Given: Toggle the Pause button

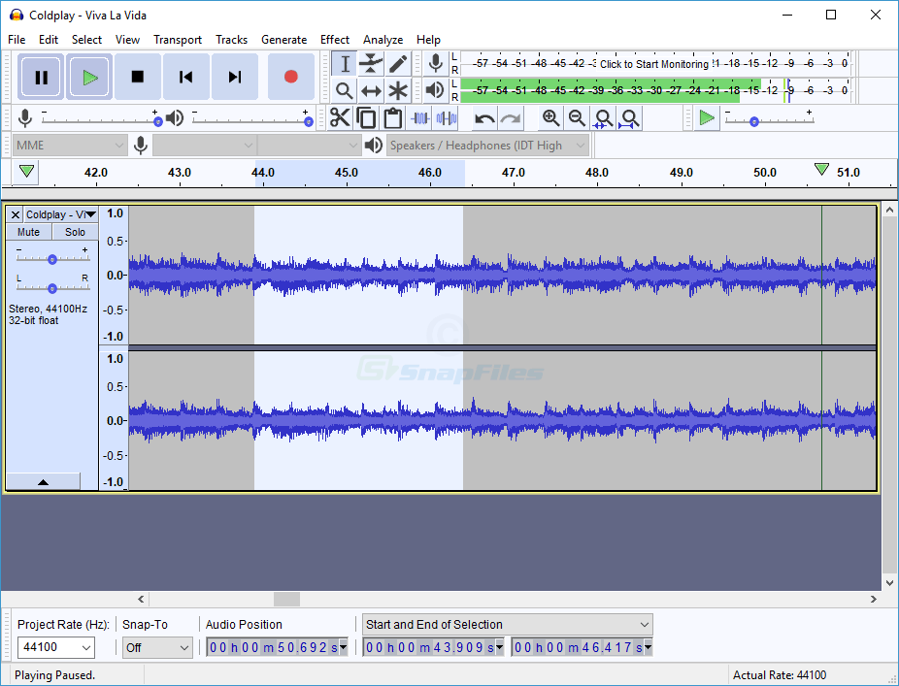Looking at the screenshot, I should [40, 77].
